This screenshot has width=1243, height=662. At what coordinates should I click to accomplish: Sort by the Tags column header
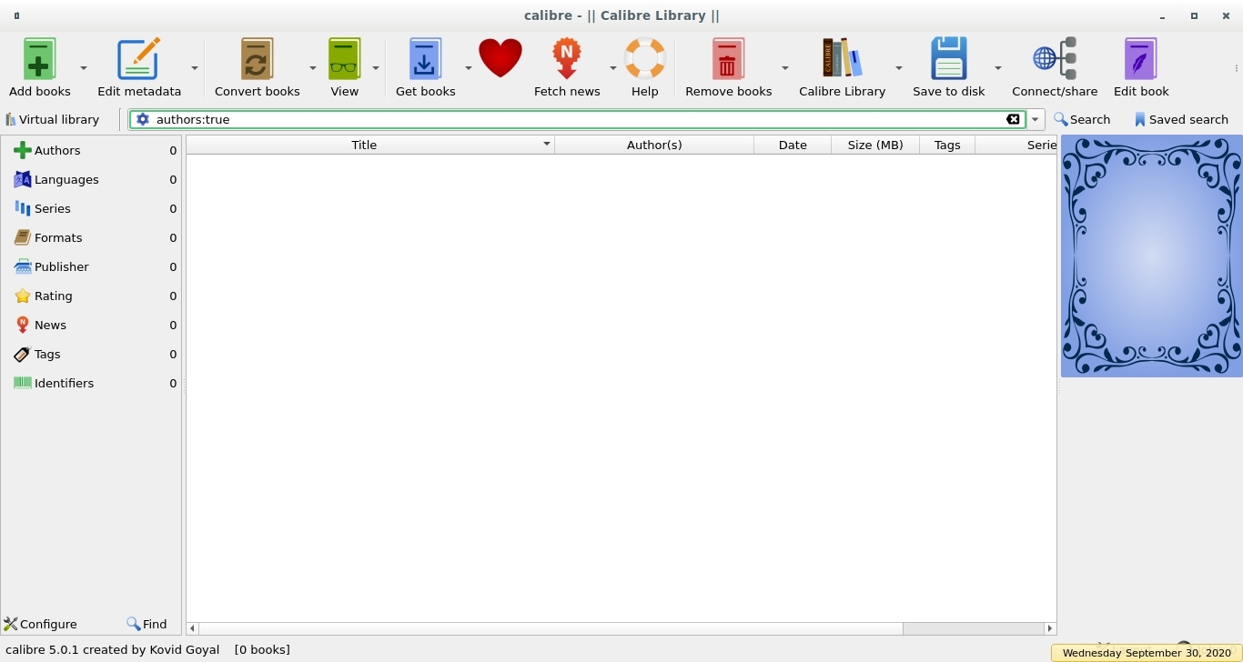tap(947, 145)
